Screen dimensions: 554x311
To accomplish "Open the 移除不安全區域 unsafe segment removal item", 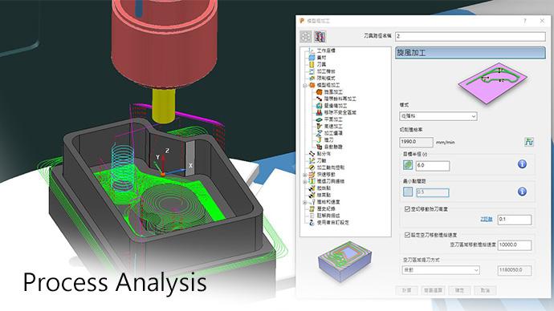I will tap(340, 112).
